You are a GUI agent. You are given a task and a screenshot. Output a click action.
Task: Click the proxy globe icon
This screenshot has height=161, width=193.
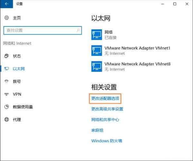point(6,119)
